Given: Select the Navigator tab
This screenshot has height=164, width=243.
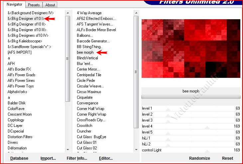Looking at the screenshot, I should [15, 5].
